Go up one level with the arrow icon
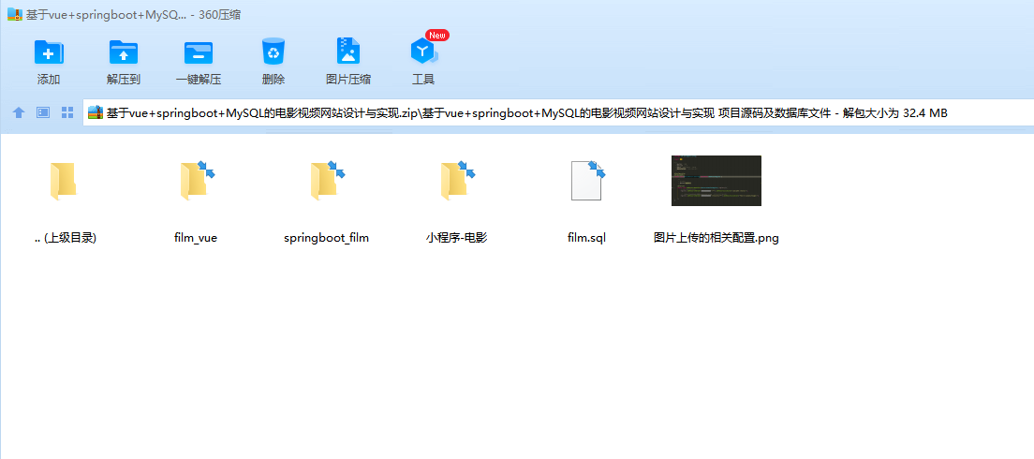 tap(19, 112)
